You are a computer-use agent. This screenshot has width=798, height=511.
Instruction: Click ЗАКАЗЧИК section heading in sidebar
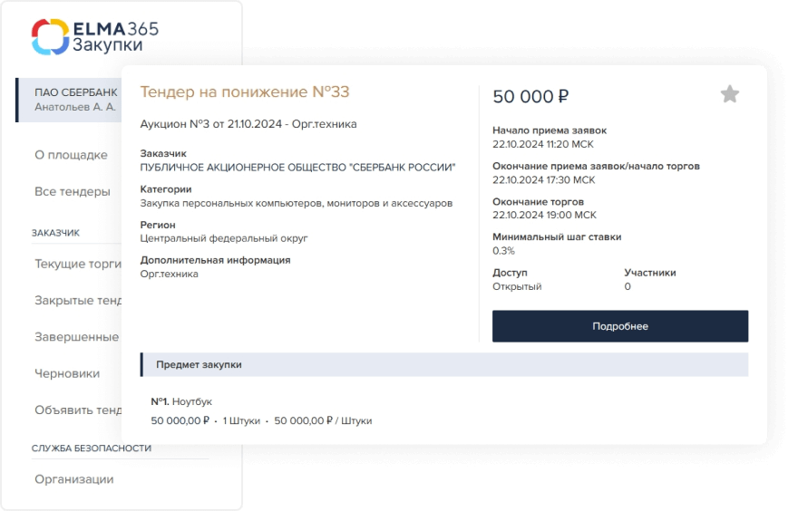[x=55, y=233]
